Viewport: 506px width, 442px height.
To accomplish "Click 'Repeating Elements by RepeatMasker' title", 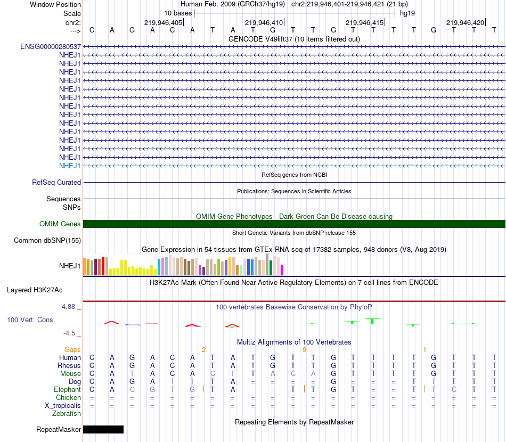I will click(x=294, y=422).
